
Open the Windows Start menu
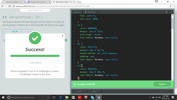(x=3, y=97)
